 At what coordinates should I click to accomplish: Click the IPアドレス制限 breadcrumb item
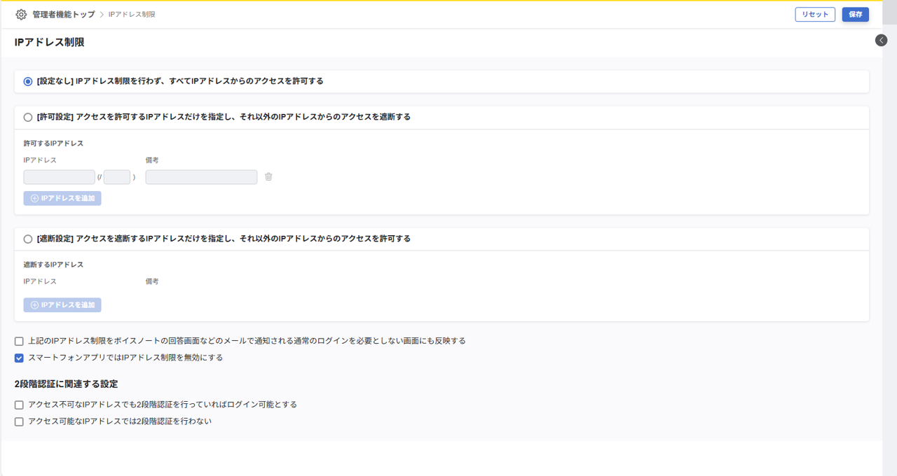tap(132, 15)
